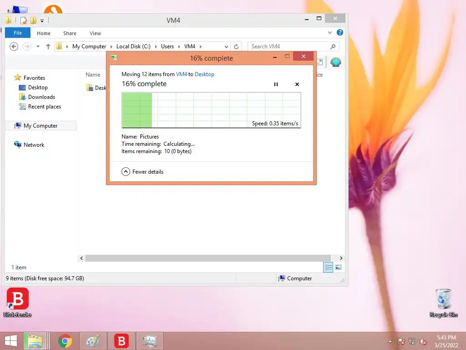Open performance monitor taskbar icon
466x350 pixels.
click(x=149, y=341)
